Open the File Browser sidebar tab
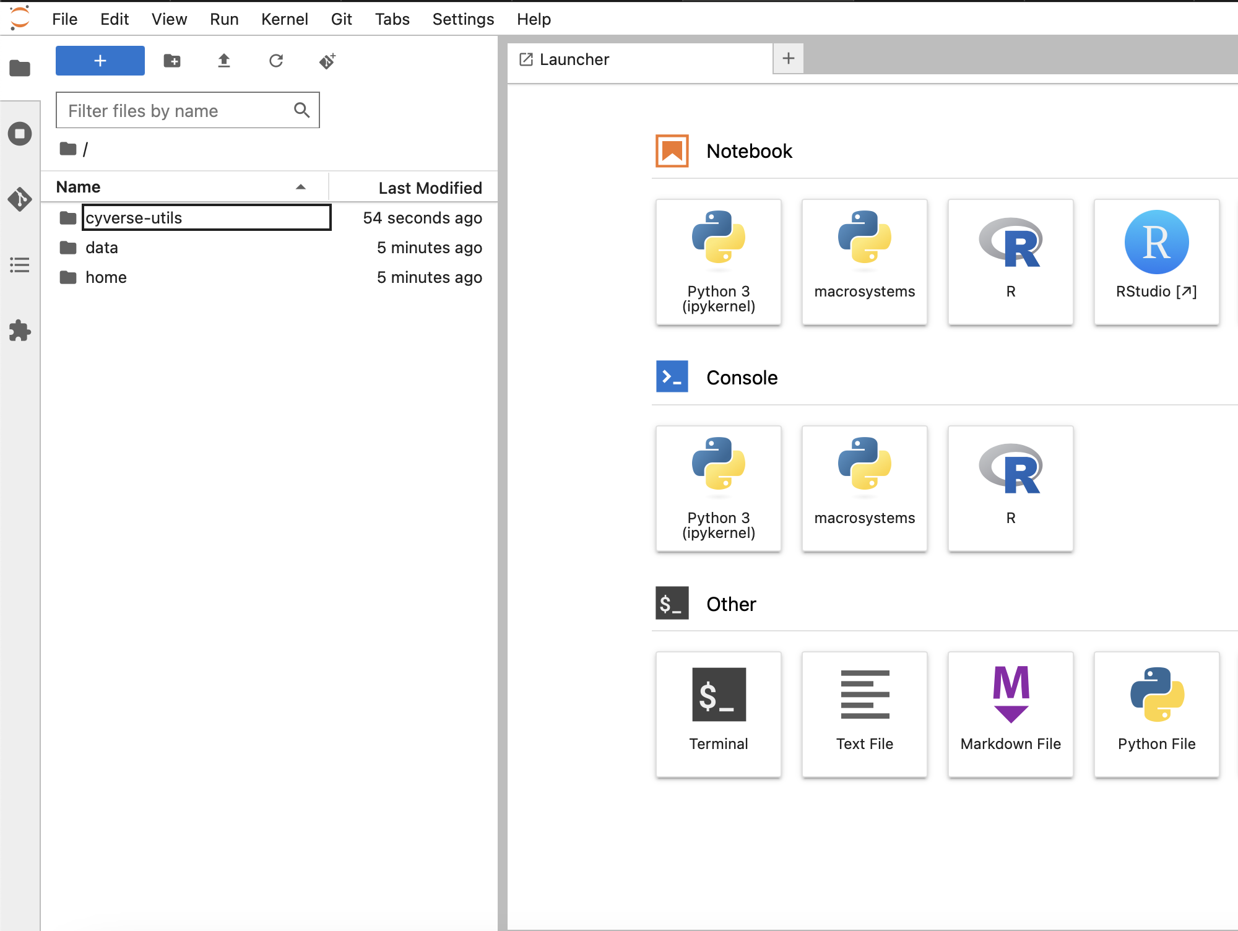 pyautogui.click(x=20, y=68)
